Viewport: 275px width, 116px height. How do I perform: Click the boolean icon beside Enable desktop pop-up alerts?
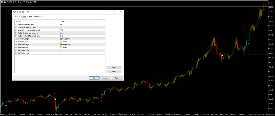coord(16,33)
